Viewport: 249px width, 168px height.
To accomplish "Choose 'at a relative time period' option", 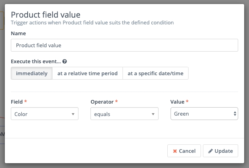I will point(87,73).
